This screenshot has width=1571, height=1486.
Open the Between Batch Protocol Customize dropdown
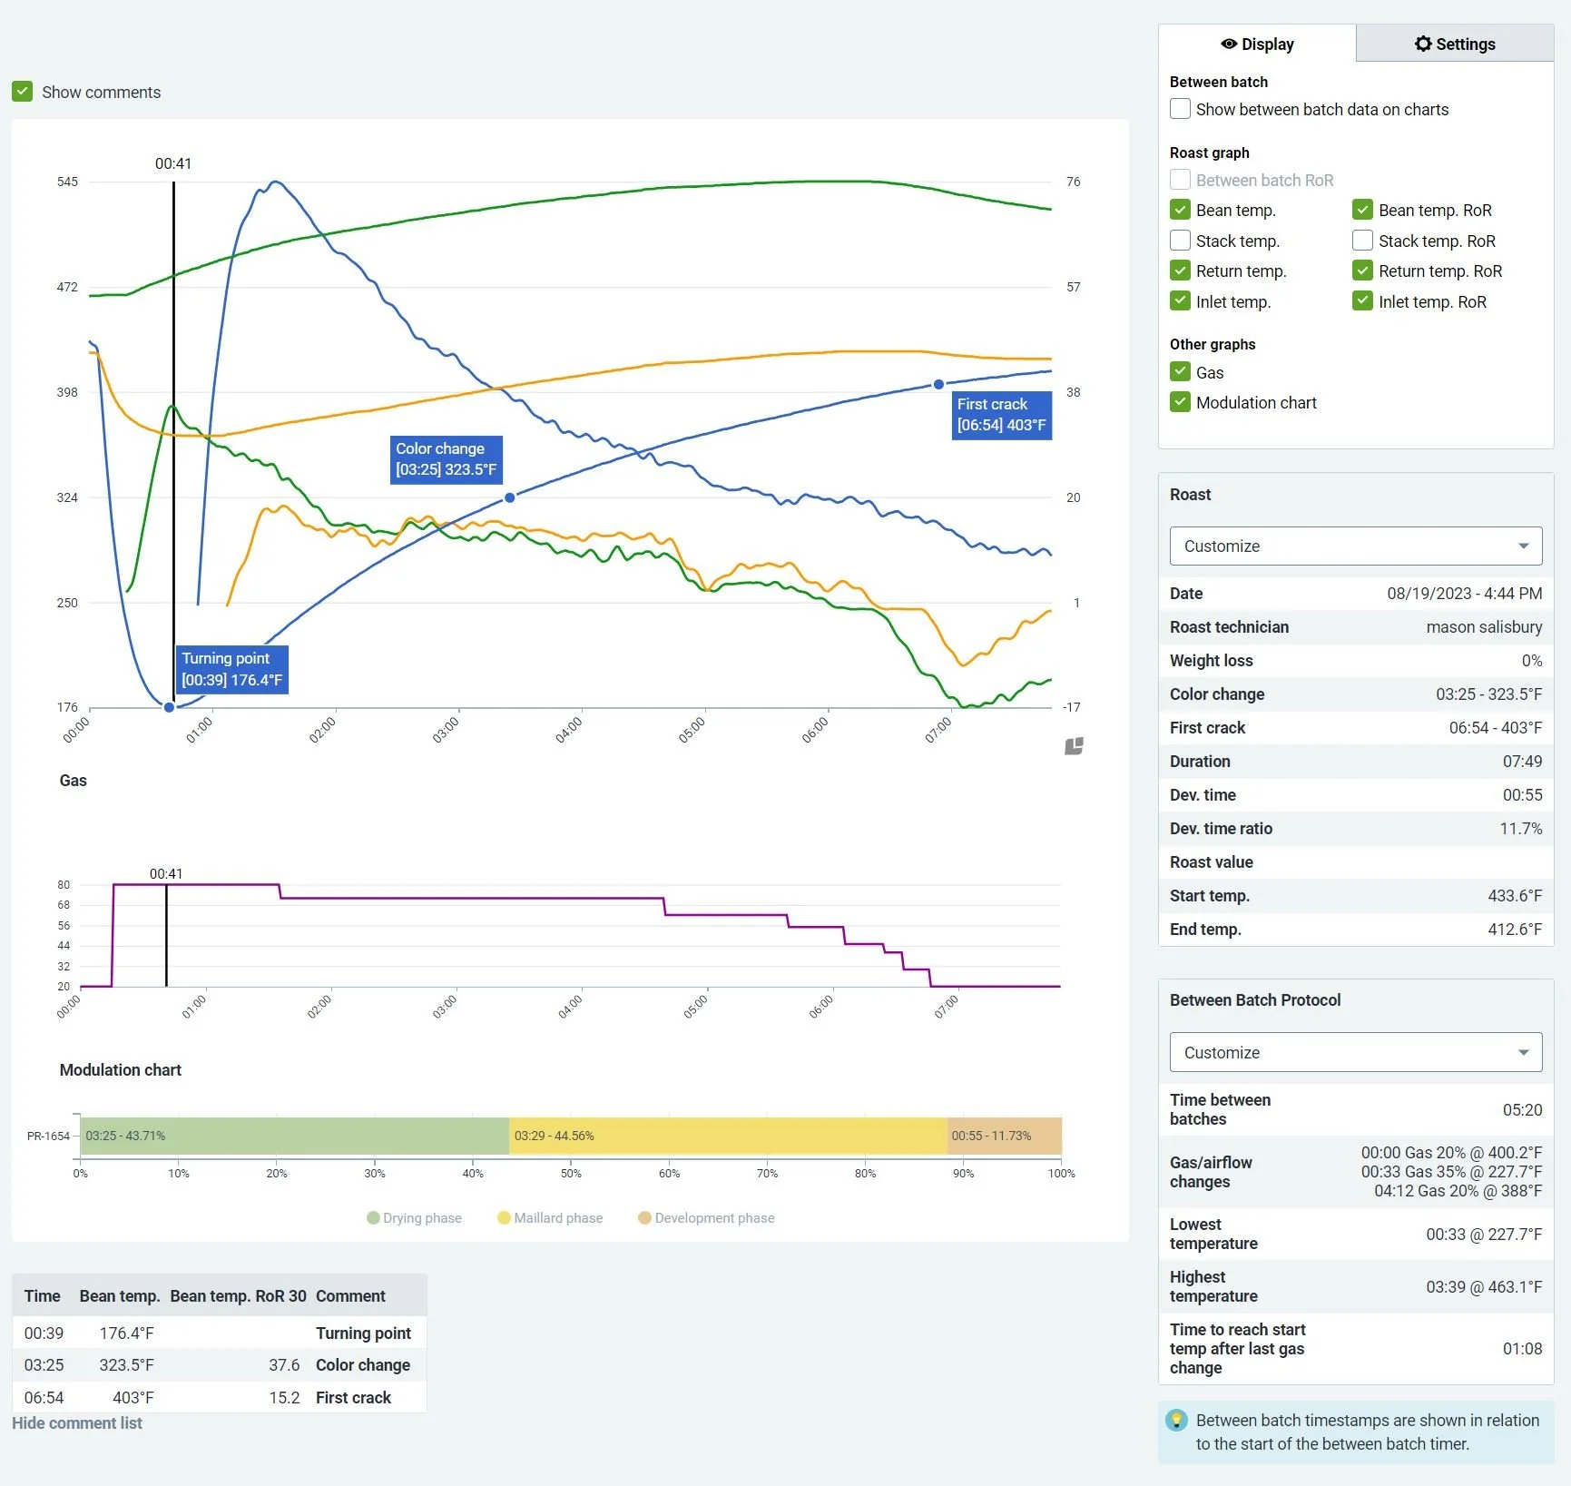[1356, 1053]
